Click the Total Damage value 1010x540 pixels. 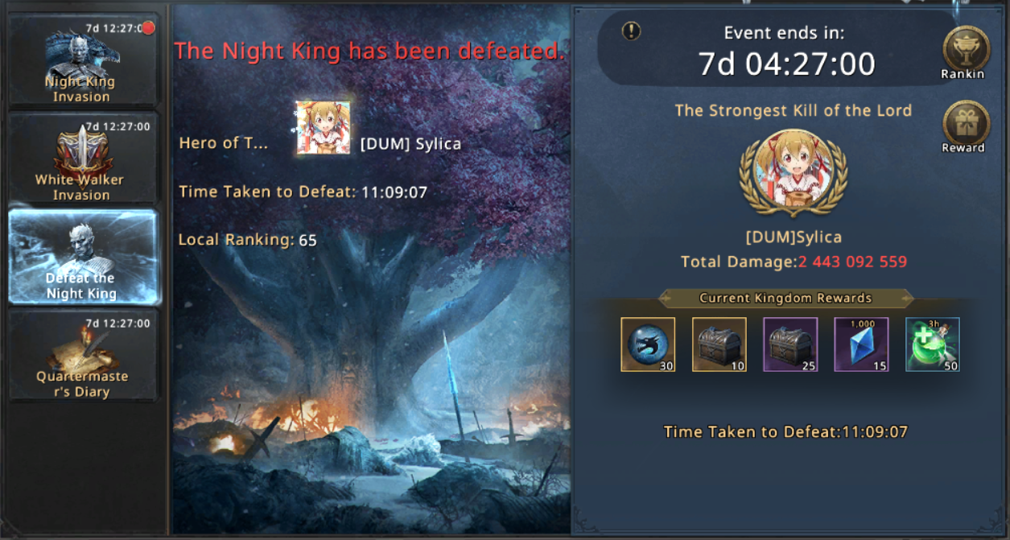tap(852, 262)
